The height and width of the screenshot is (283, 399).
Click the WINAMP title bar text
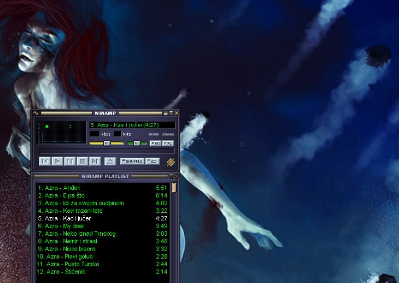tap(105, 113)
